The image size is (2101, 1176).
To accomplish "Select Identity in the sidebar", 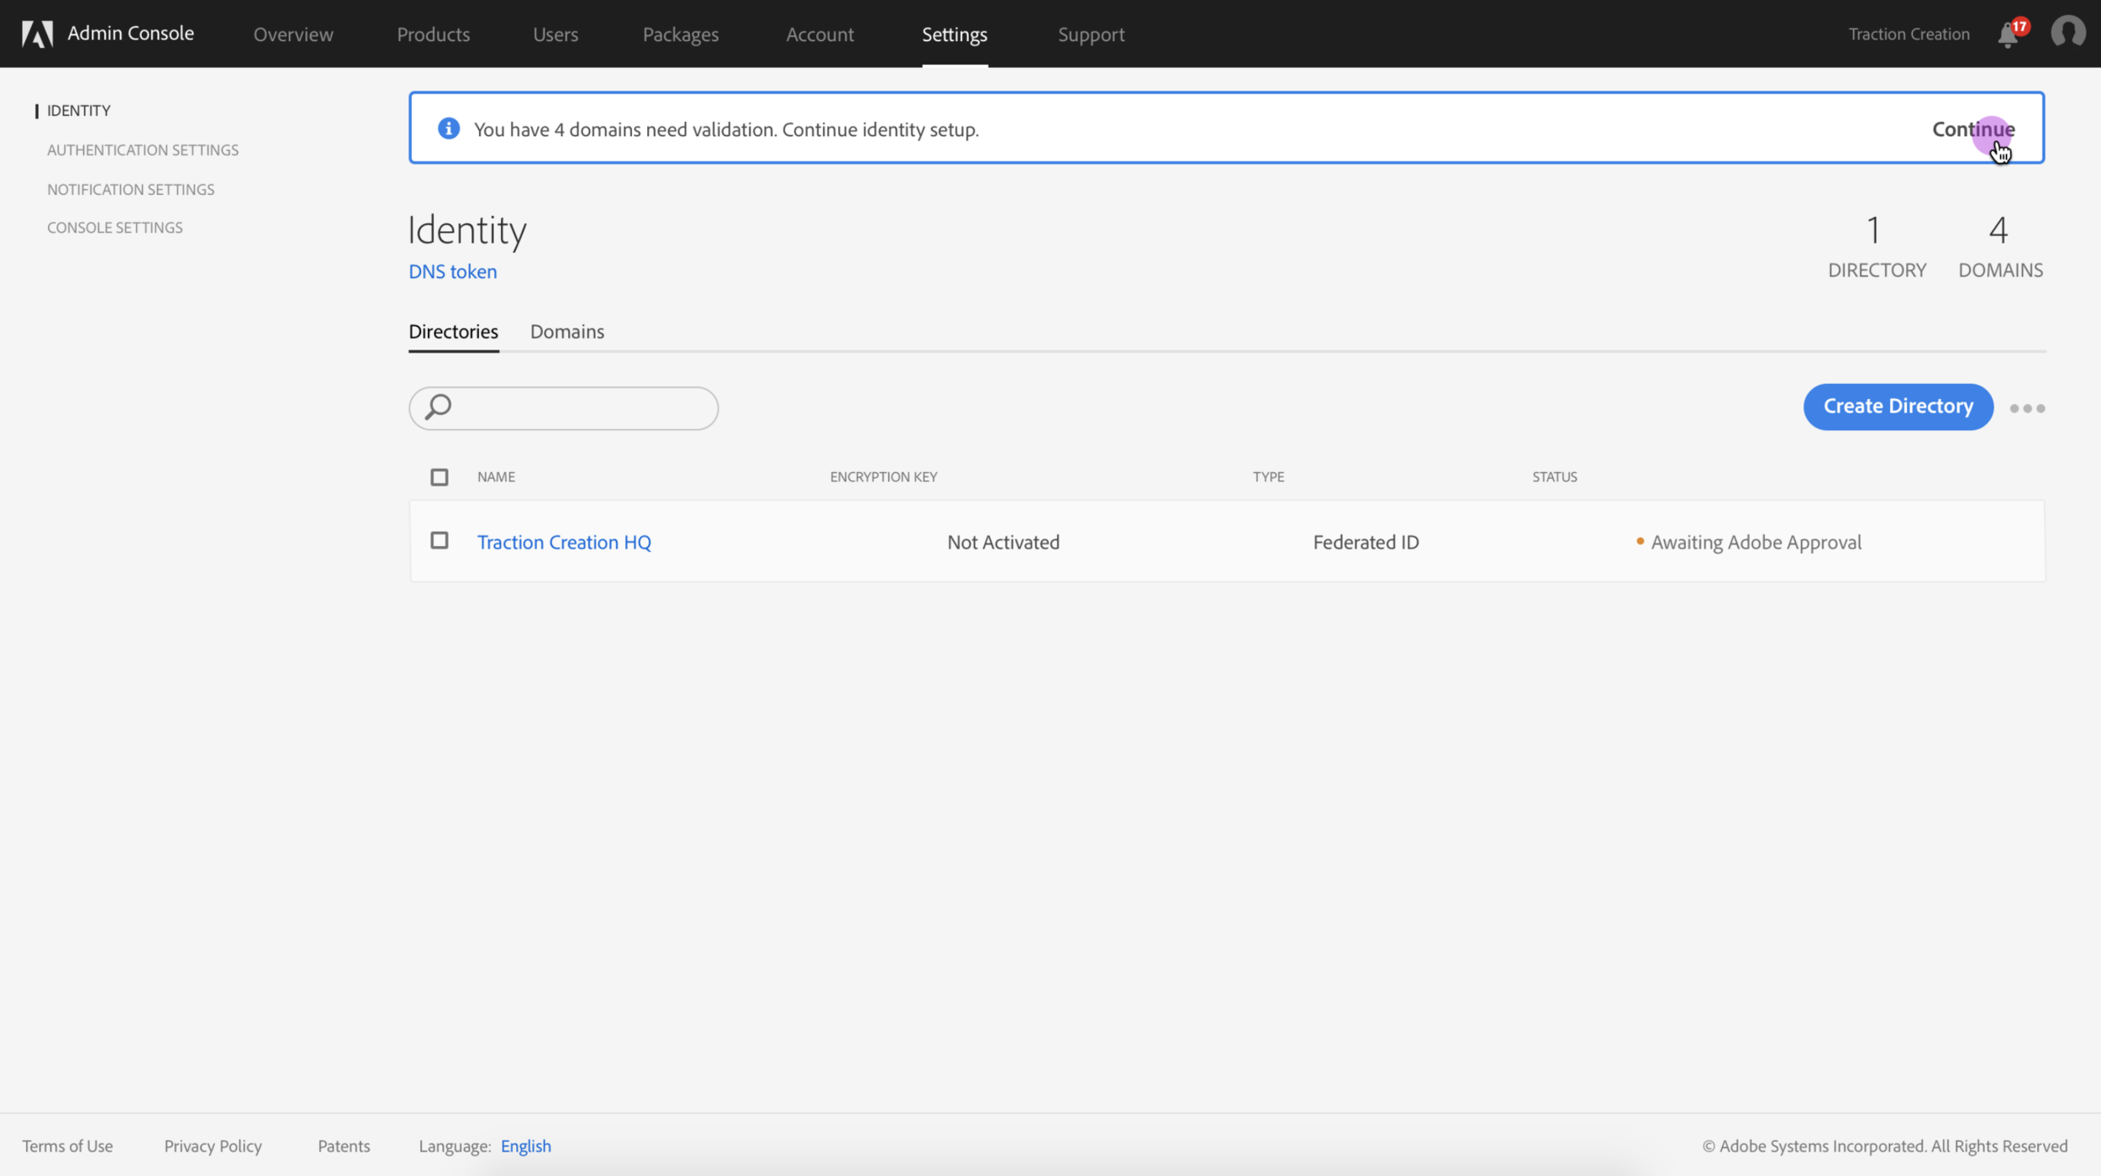I will [x=79, y=110].
